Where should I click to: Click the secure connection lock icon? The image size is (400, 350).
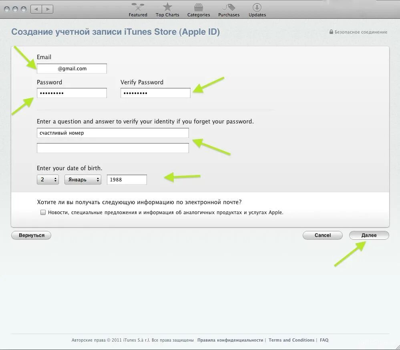pyautogui.click(x=331, y=32)
